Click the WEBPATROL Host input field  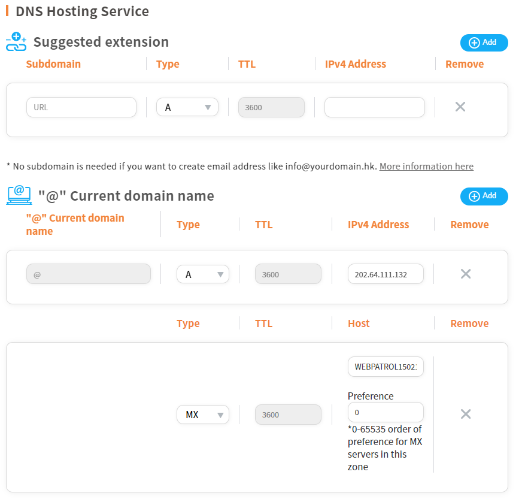386,367
